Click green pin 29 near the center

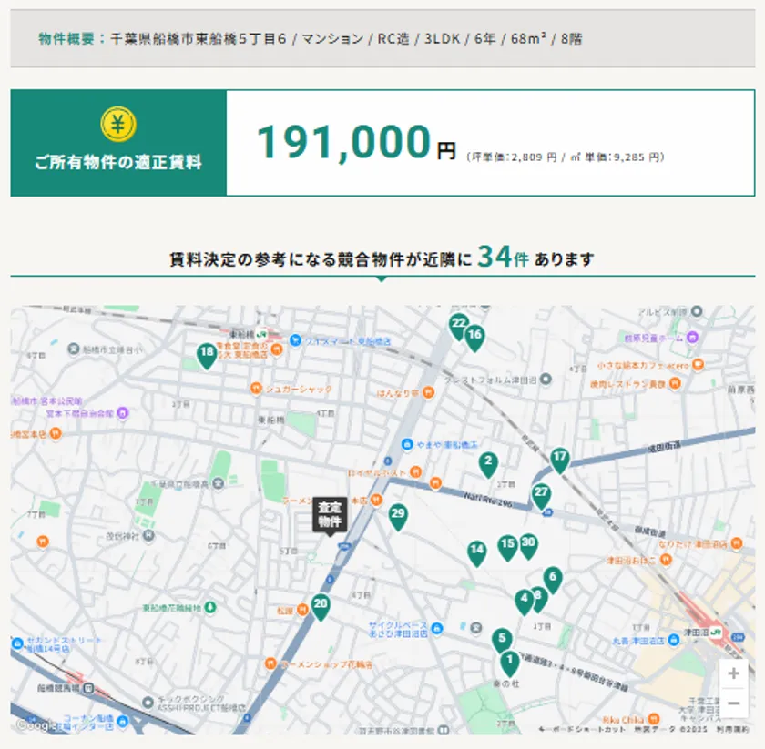click(396, 513)
